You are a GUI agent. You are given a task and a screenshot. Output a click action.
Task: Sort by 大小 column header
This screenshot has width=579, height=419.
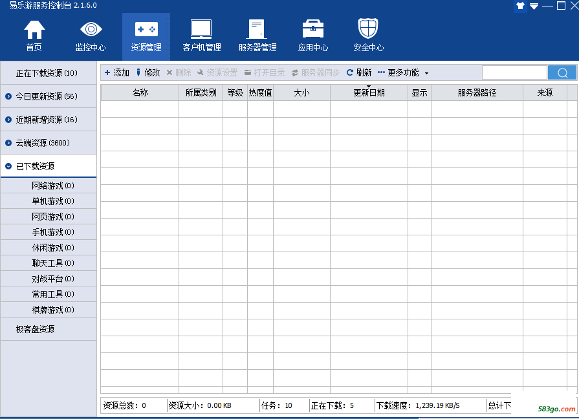pyautogui.click(x=301, y=92)
